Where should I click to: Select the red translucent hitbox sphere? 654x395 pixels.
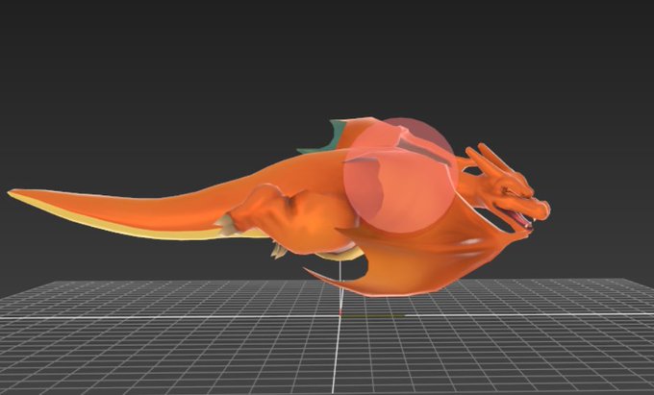coord(400,176)
